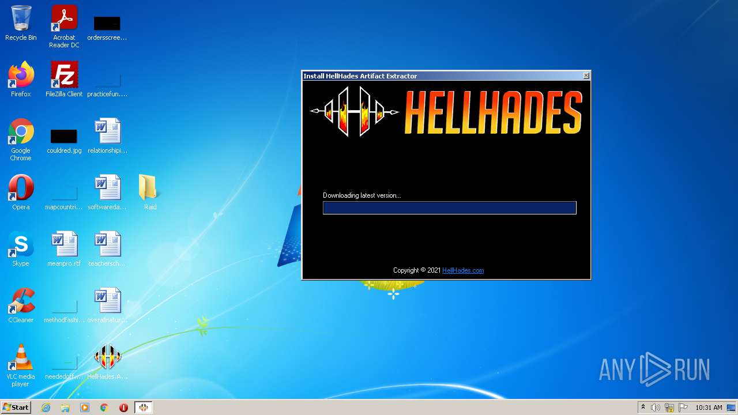Open the Recycle Bin desktop icon
738x415 pixels.
click(x=21, y=23)
